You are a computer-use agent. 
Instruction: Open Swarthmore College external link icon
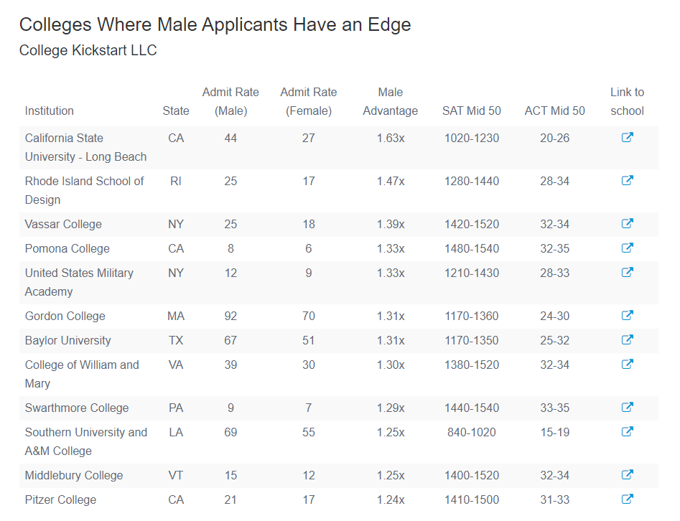point(627,408)
